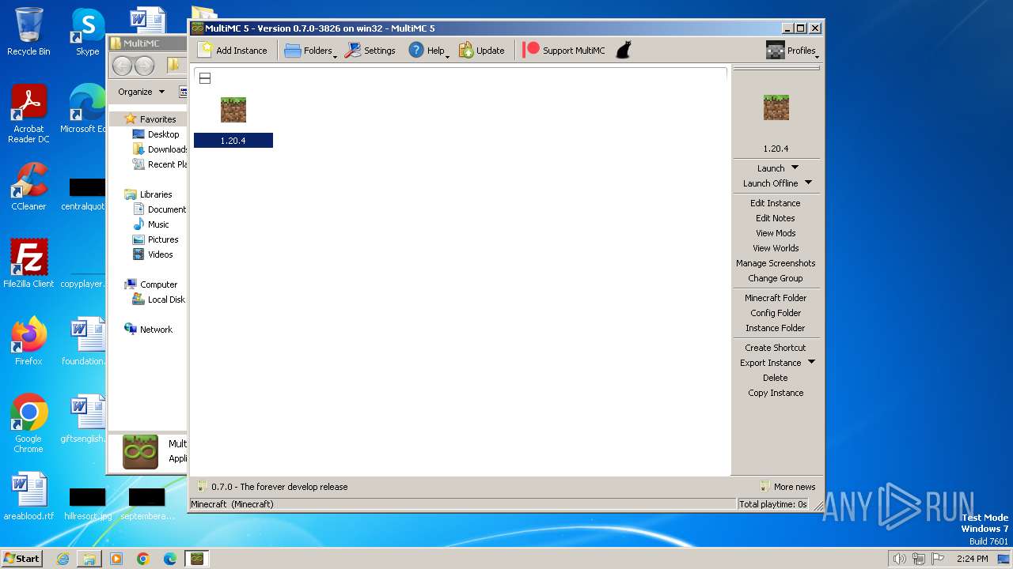Open View Mods
This screenshot has height=569, width=1013.
(x=776, y=233)
